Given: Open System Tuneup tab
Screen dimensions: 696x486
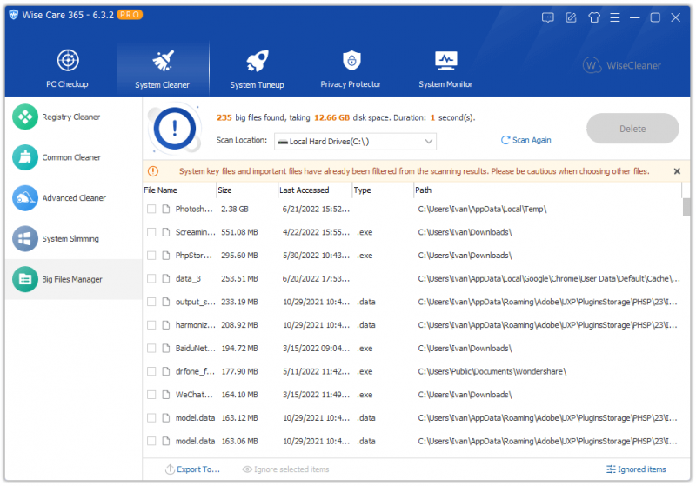Looking at the screenshot, I should point(257,69).
